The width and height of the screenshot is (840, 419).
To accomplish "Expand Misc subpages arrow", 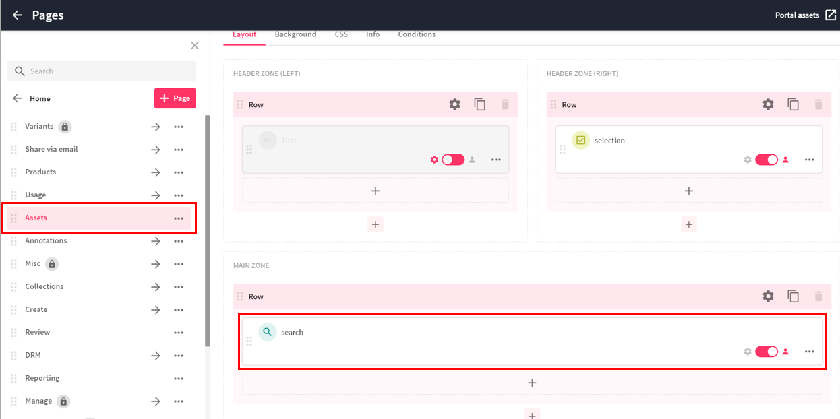I will [x=156, y=264].
